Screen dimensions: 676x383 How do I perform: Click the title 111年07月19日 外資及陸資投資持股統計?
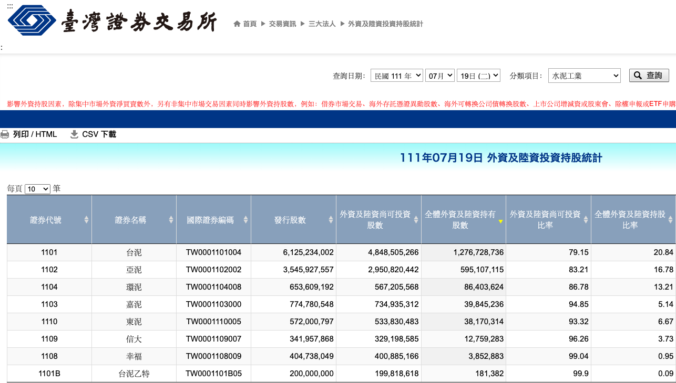click(x=501, y=157)
